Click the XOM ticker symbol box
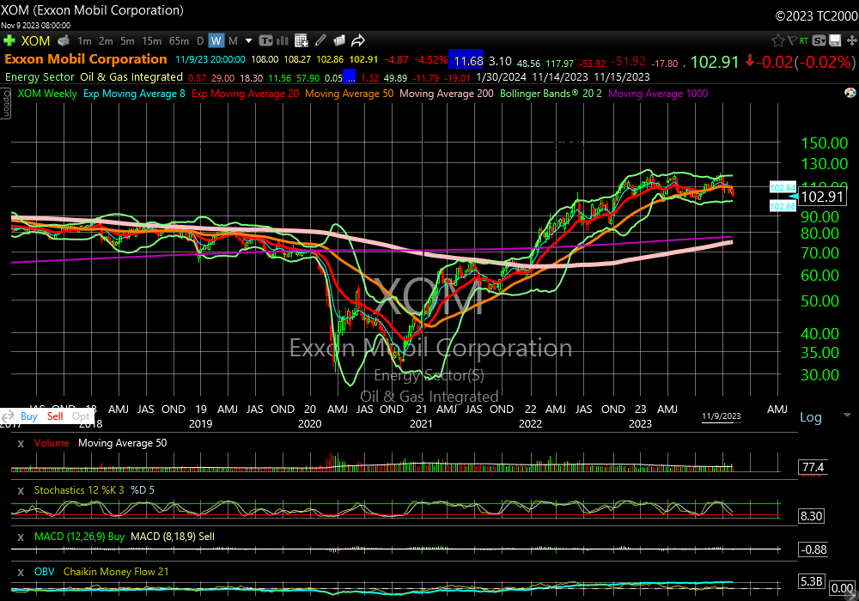 click(x=35, y=40)
